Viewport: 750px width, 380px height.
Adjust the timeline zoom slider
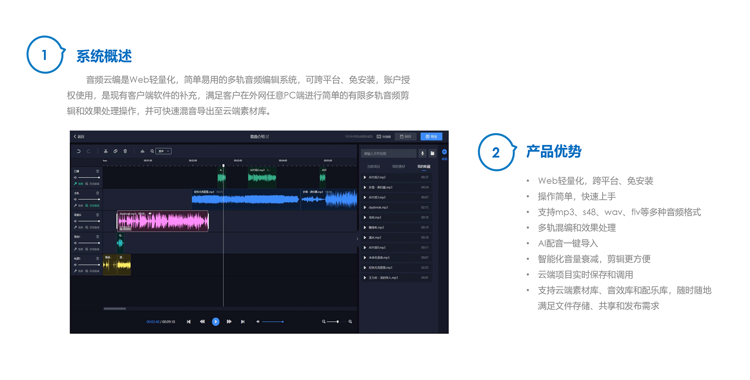[337, 322]
